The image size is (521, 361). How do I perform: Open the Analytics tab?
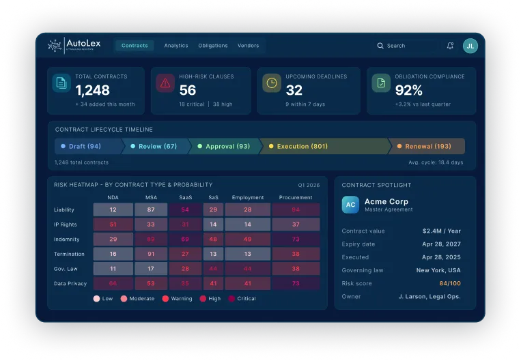point(176,46)
